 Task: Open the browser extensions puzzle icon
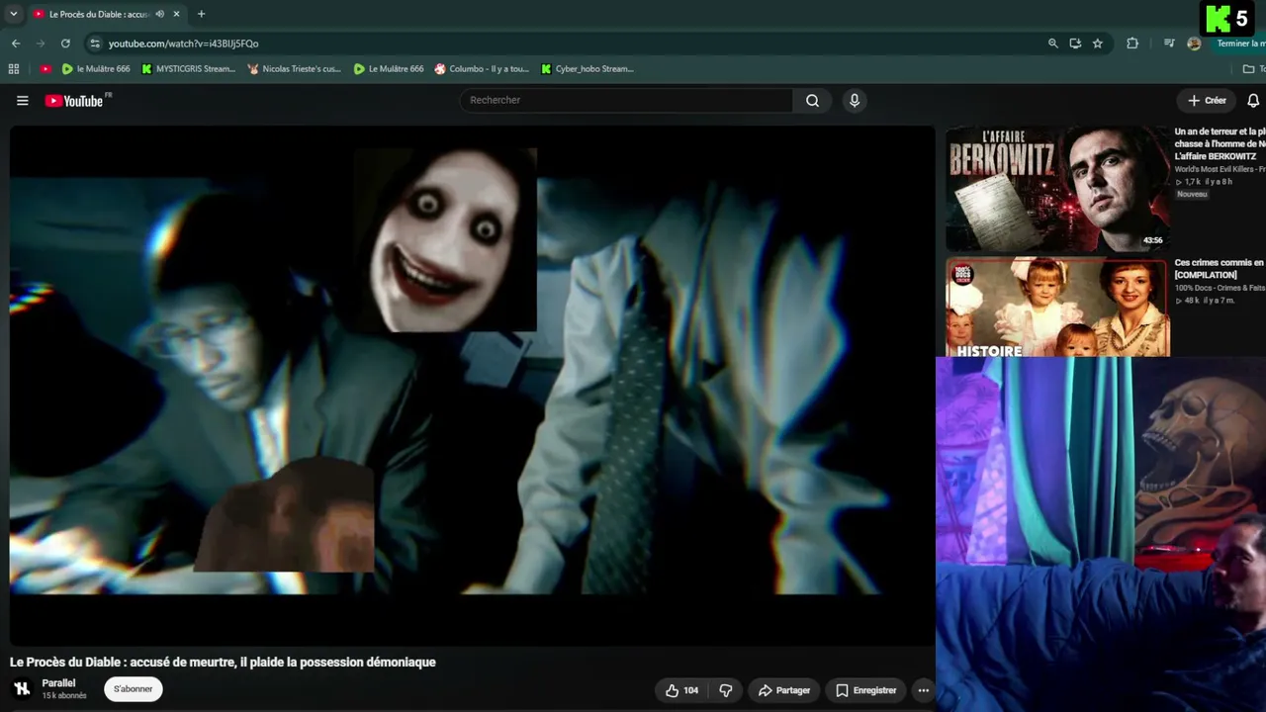pos(1132,44)
